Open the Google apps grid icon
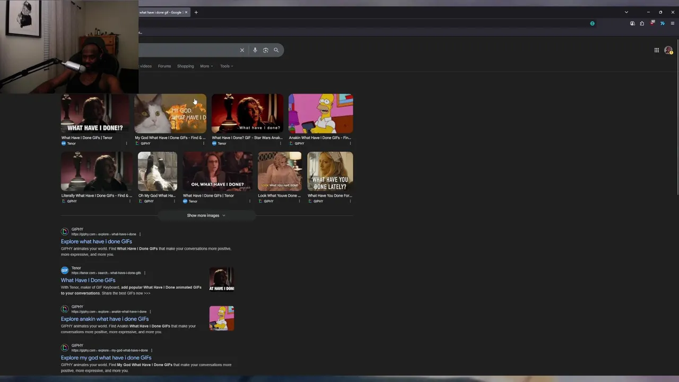679x382 pixels. (x=656, y=50)
